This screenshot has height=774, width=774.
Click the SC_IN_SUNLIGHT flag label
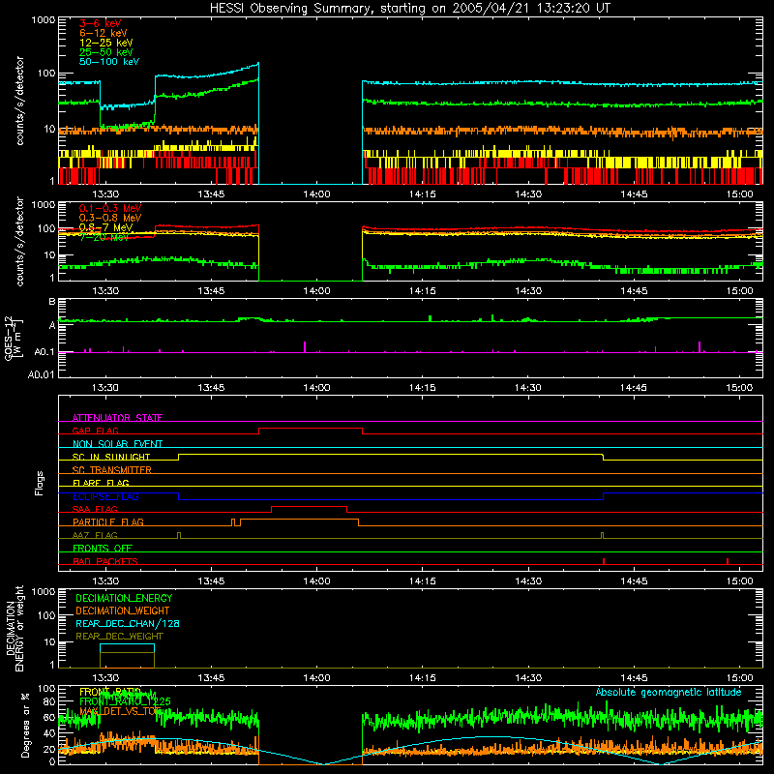pos(111,457)
